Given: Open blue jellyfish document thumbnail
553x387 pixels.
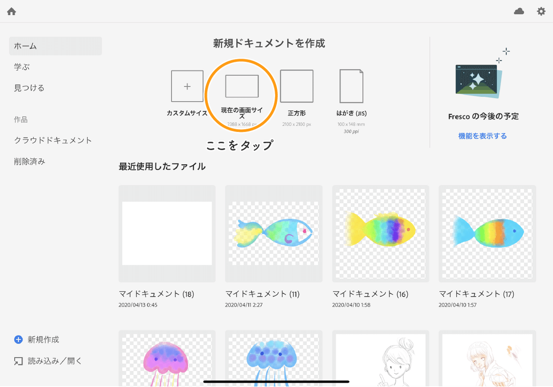Looking at the screenshot, I should tap(274, 358).
